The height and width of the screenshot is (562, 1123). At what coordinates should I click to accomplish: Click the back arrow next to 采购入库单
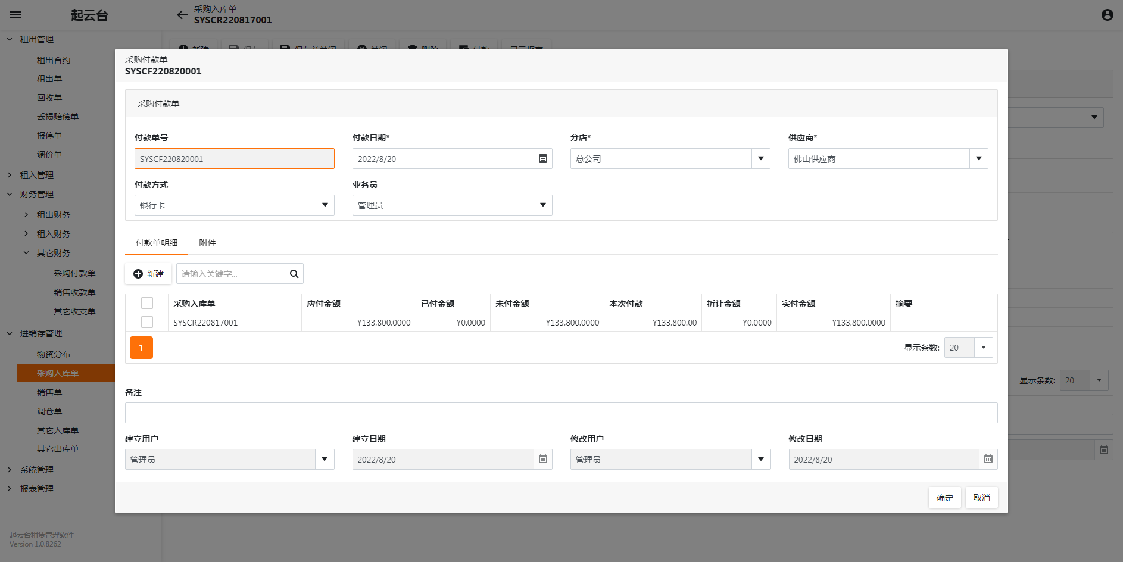pos(182,15)
